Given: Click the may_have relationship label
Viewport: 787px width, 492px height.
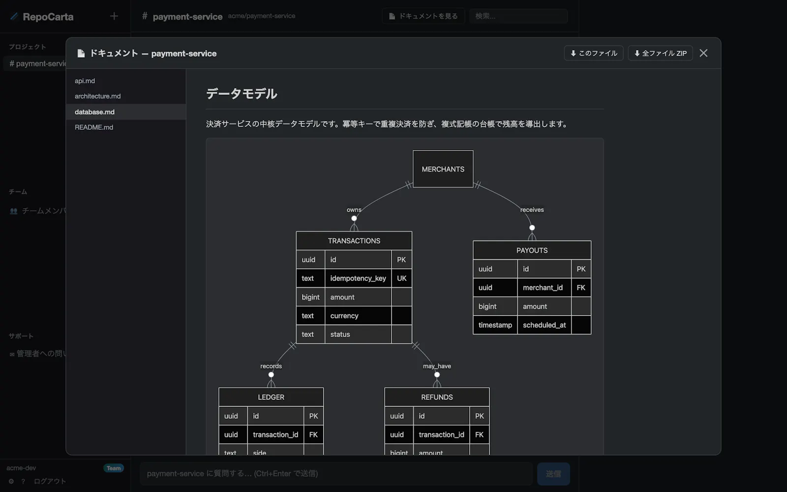Looking at the screenshot, I should point(437,366).
